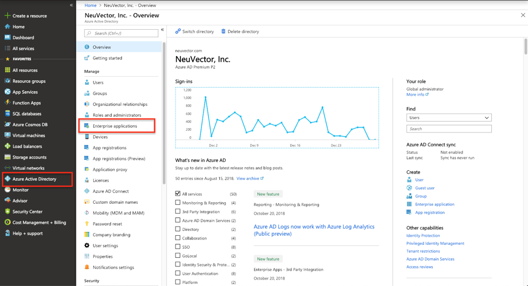This screenshot has width=528, height=286.
Task: Click the Search (Ctrl+/) menu search box
Action: (121, 34)
